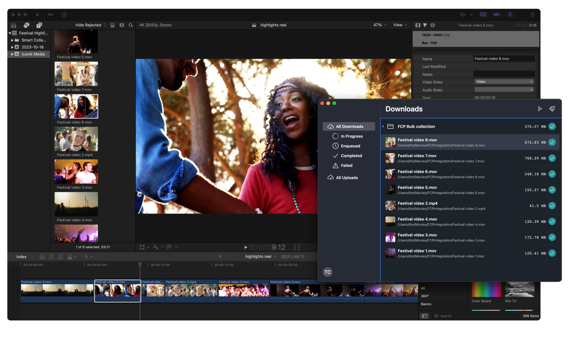
Task: Open the highlights reel project dropdown
Action: tap(261, 256)
